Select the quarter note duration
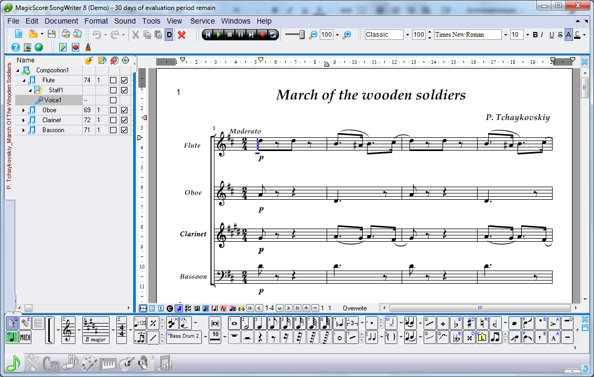 (x=260, y=323)
